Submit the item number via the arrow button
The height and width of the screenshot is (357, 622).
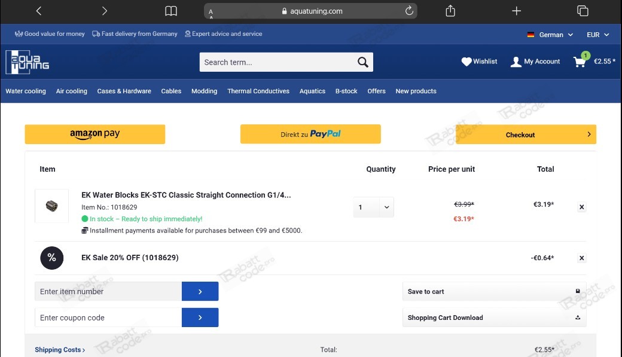point(200,291)
